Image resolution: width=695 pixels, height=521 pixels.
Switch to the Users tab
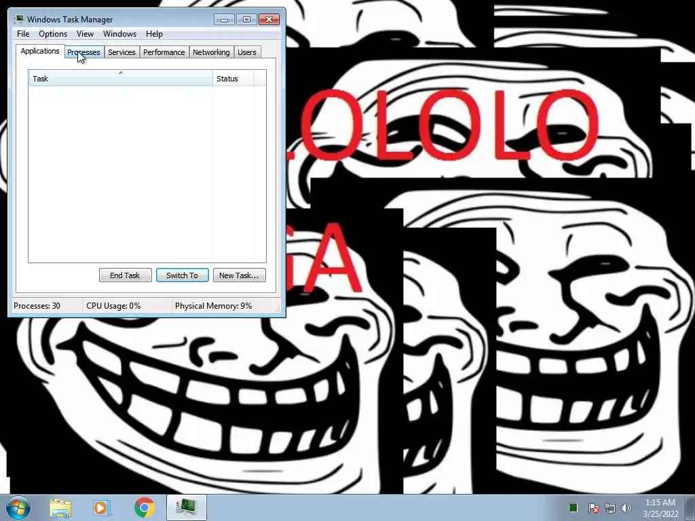pos(247,52)
